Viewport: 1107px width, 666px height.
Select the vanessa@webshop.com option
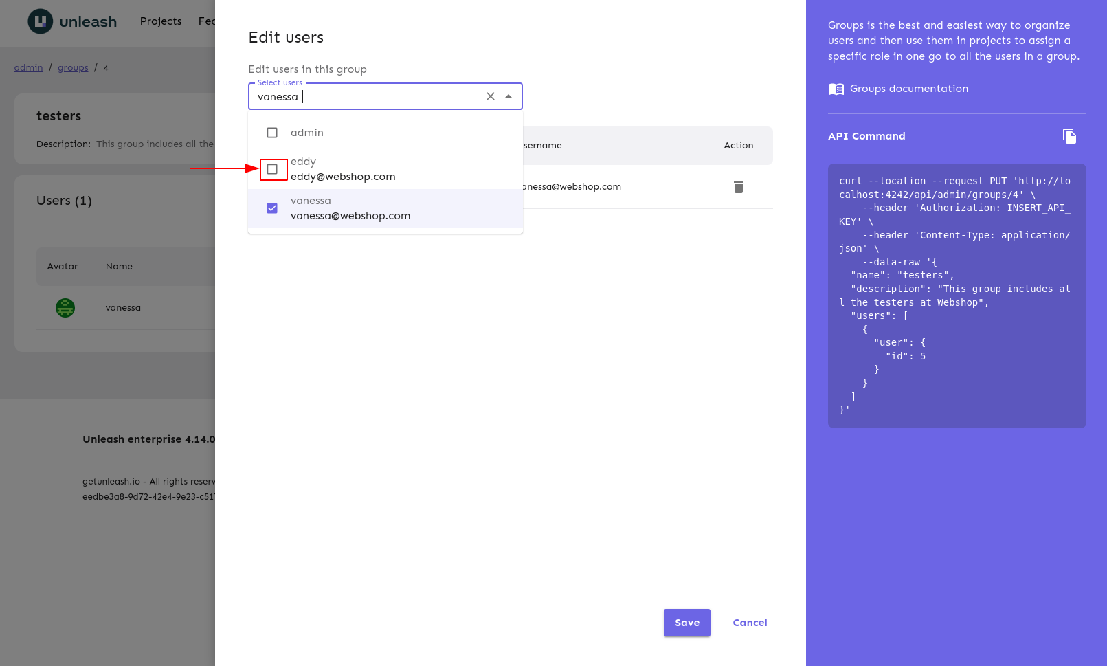tap(350, 216)
